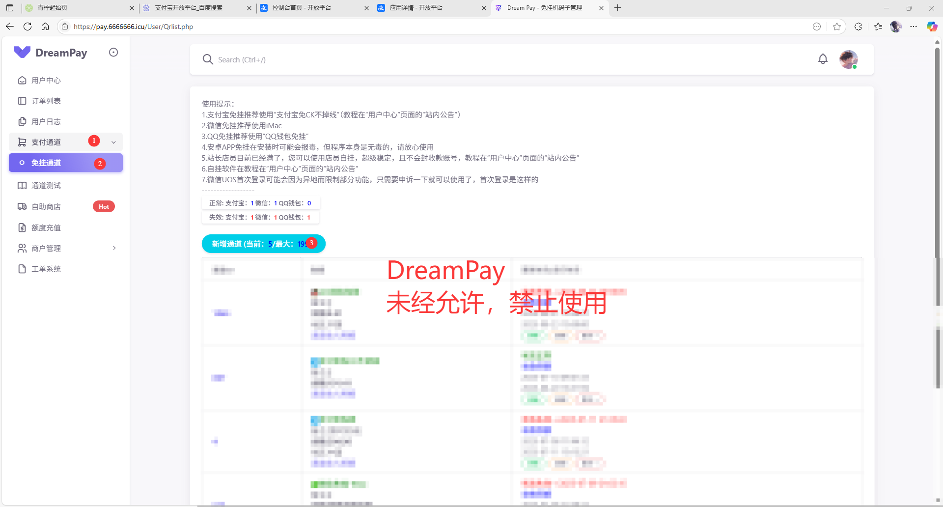Open the Copilot sidebar icon

(932, 27)
